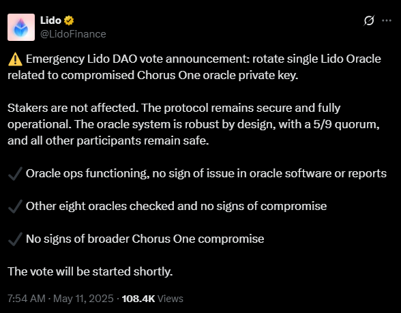The image size is (401, 313).
Task: Open the Grok explain-post icon
Action: [369, 20]
